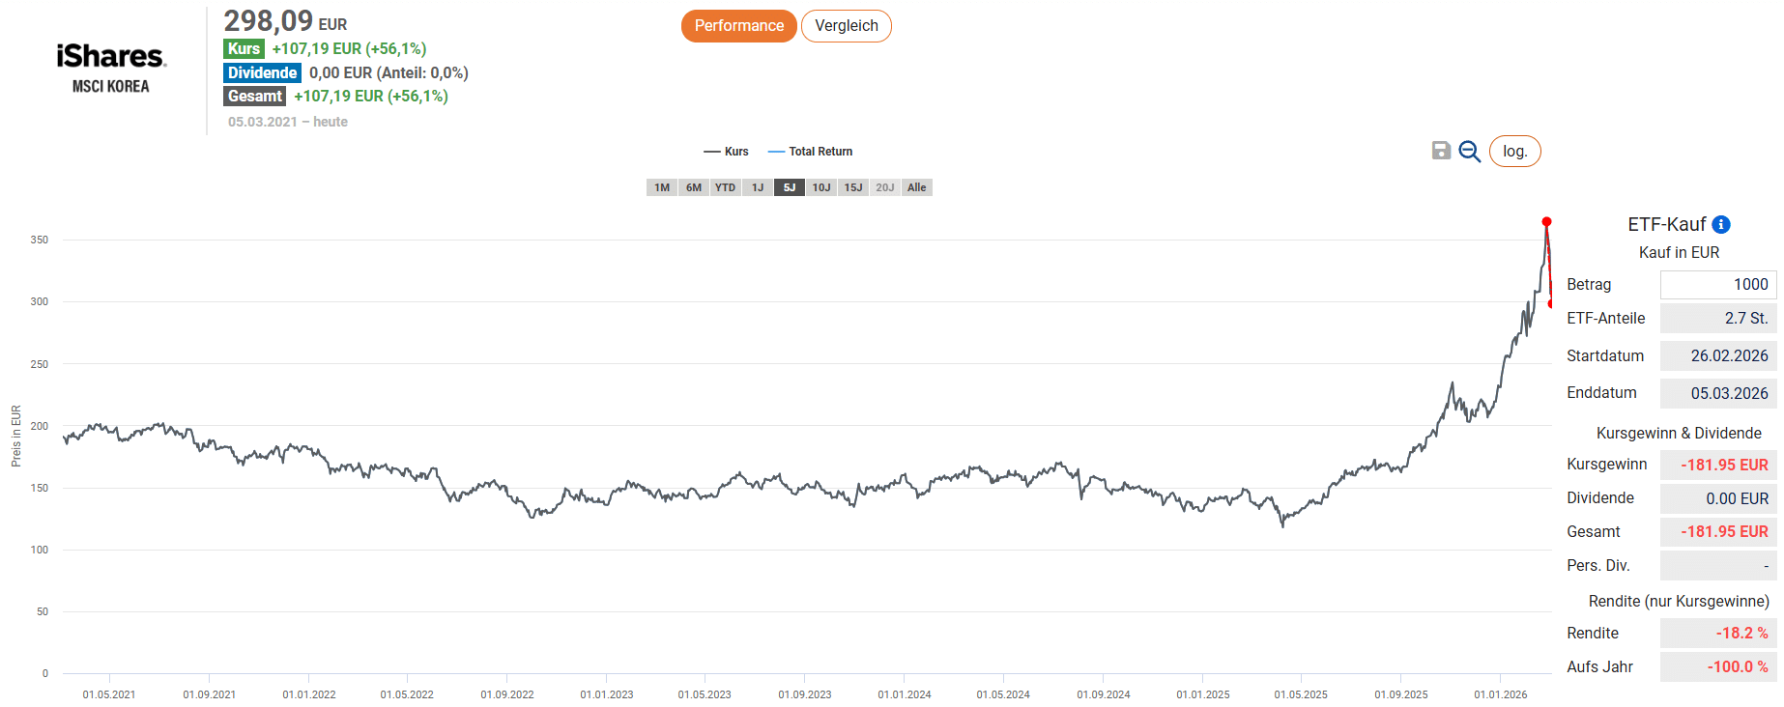Open the Startdatum date field
Viewport: 1784px width, 707px height.
pos(1717,355)
